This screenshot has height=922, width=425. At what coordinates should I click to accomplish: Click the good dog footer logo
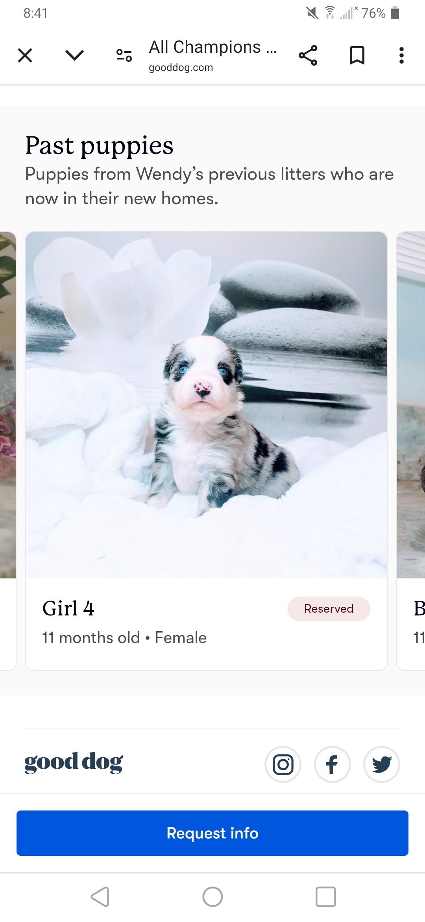point(74,762)
